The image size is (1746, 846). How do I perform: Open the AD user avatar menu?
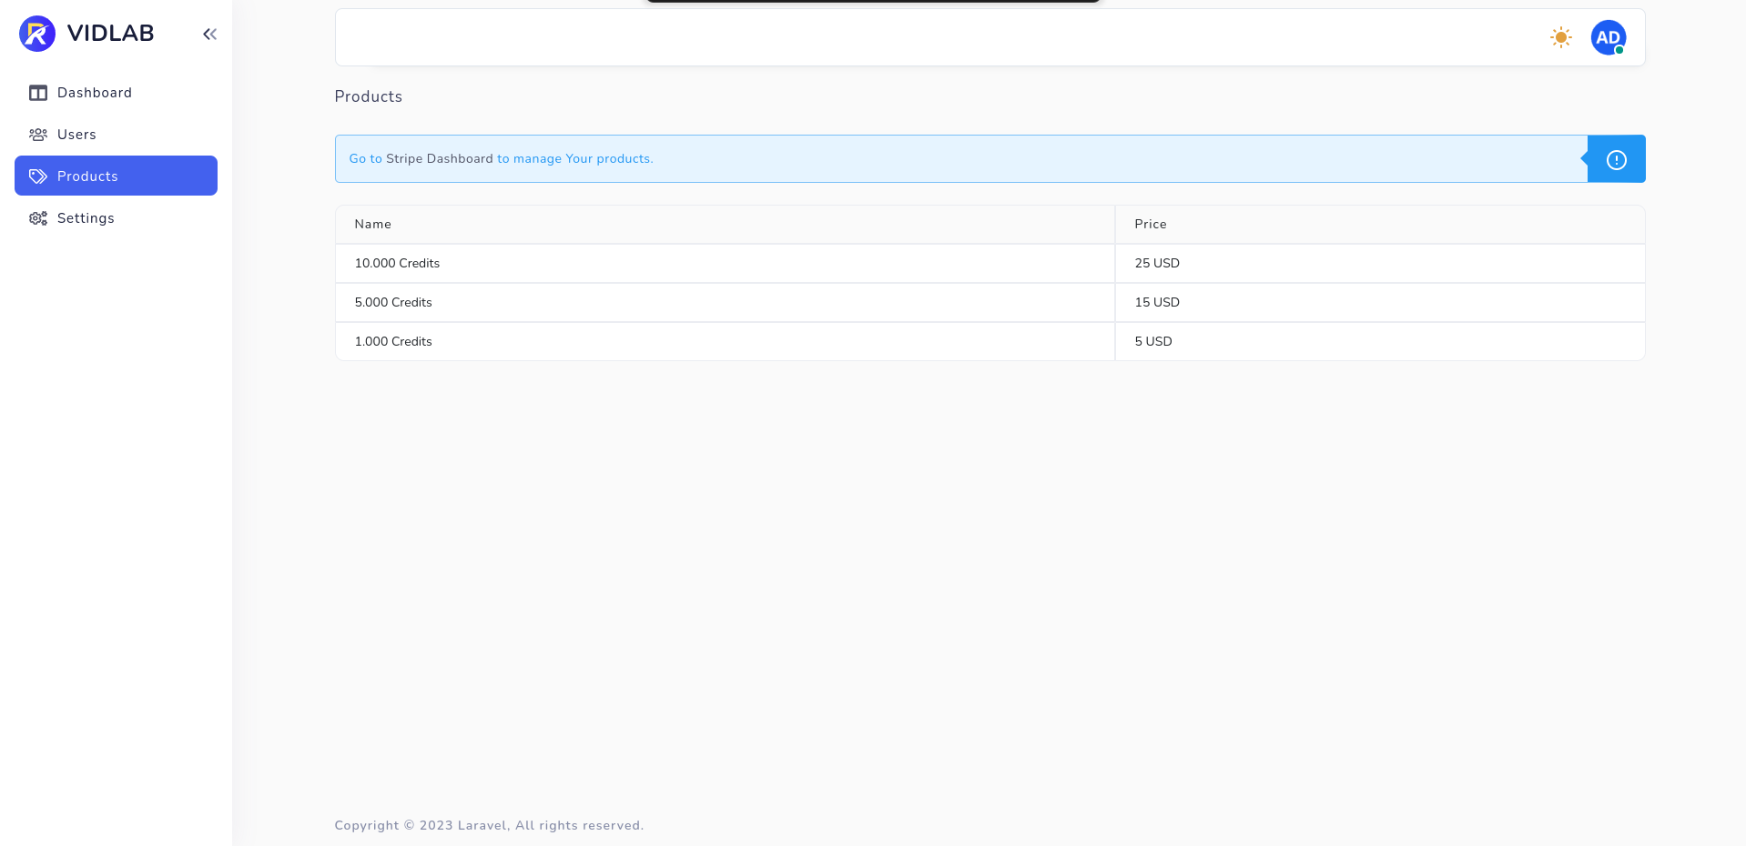(1609, 37)
